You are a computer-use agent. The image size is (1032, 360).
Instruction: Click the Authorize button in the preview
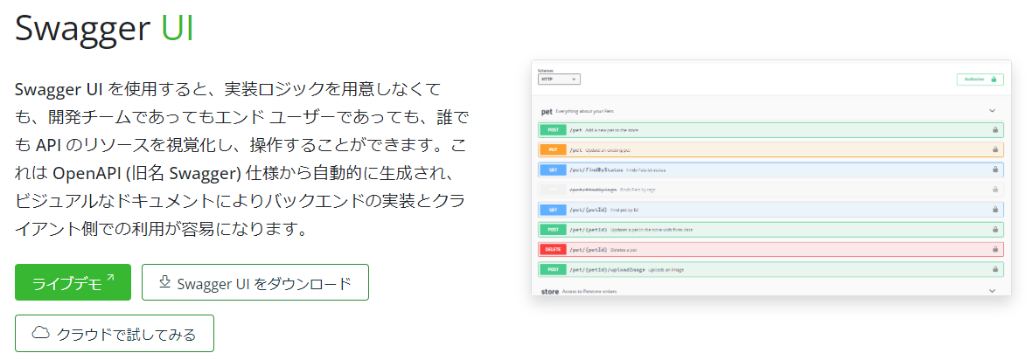point(980,80)
